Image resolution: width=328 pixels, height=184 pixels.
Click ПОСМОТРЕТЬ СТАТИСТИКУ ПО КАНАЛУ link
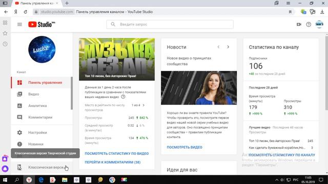(x=282, y=155)
